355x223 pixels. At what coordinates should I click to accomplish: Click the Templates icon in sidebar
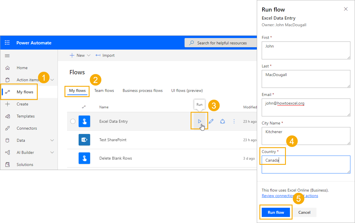point(7,116)
